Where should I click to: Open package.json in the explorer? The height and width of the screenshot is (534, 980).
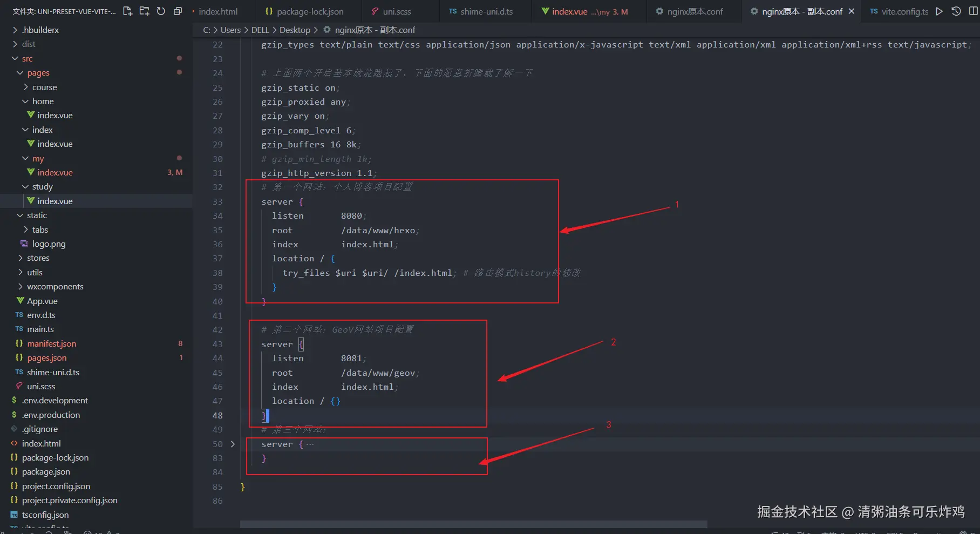(46, 471)
